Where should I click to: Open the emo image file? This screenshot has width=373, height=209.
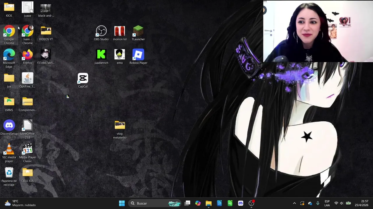pos(120,57)
